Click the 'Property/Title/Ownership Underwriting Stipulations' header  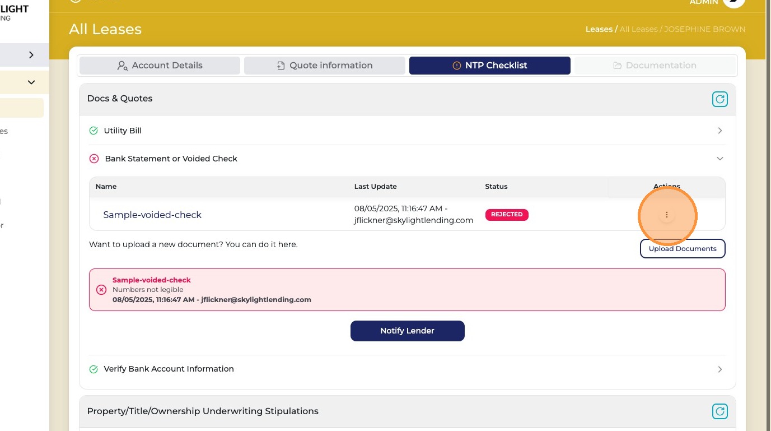pyautogui.click(x=203, y=411)
